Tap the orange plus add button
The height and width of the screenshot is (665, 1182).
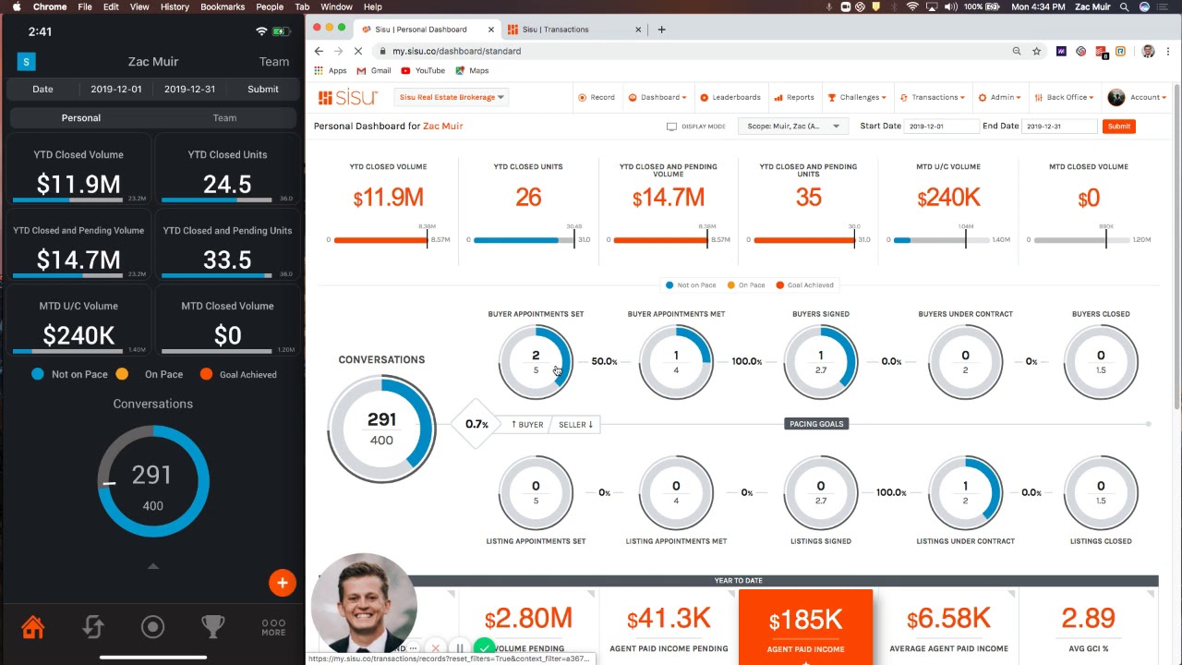coord(283,583)
